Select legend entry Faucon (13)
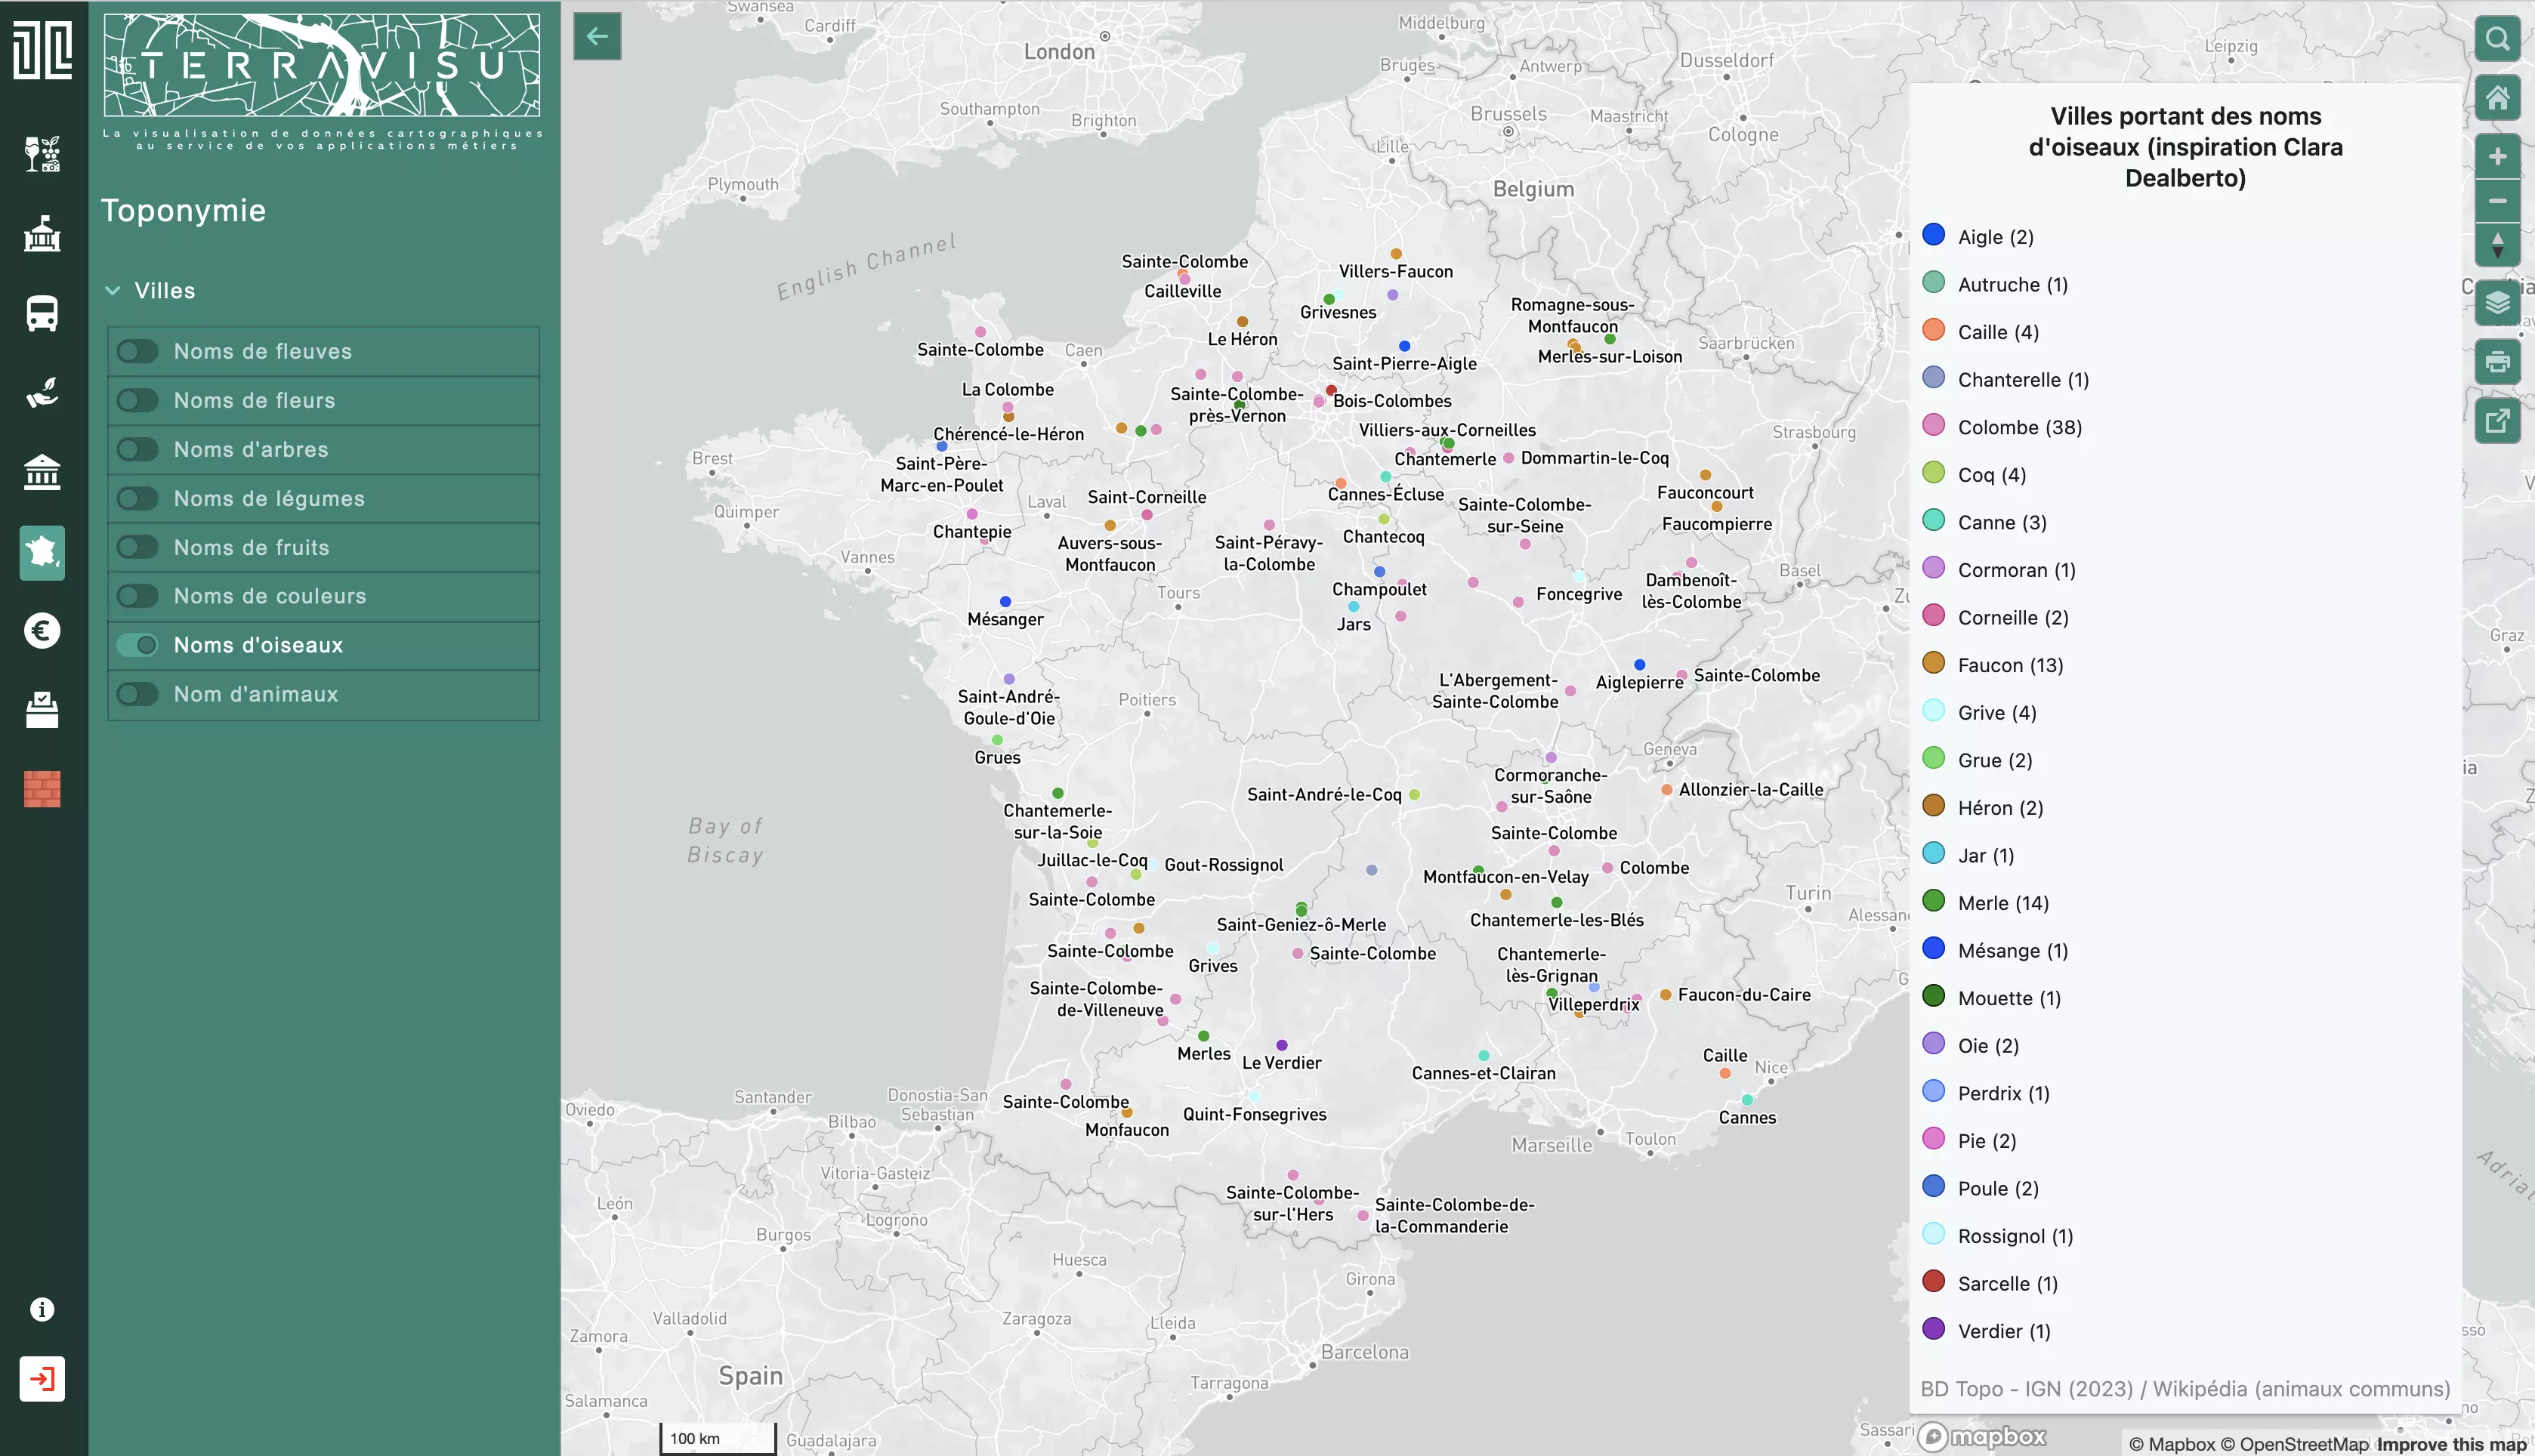 click(x=2010, y=665)
